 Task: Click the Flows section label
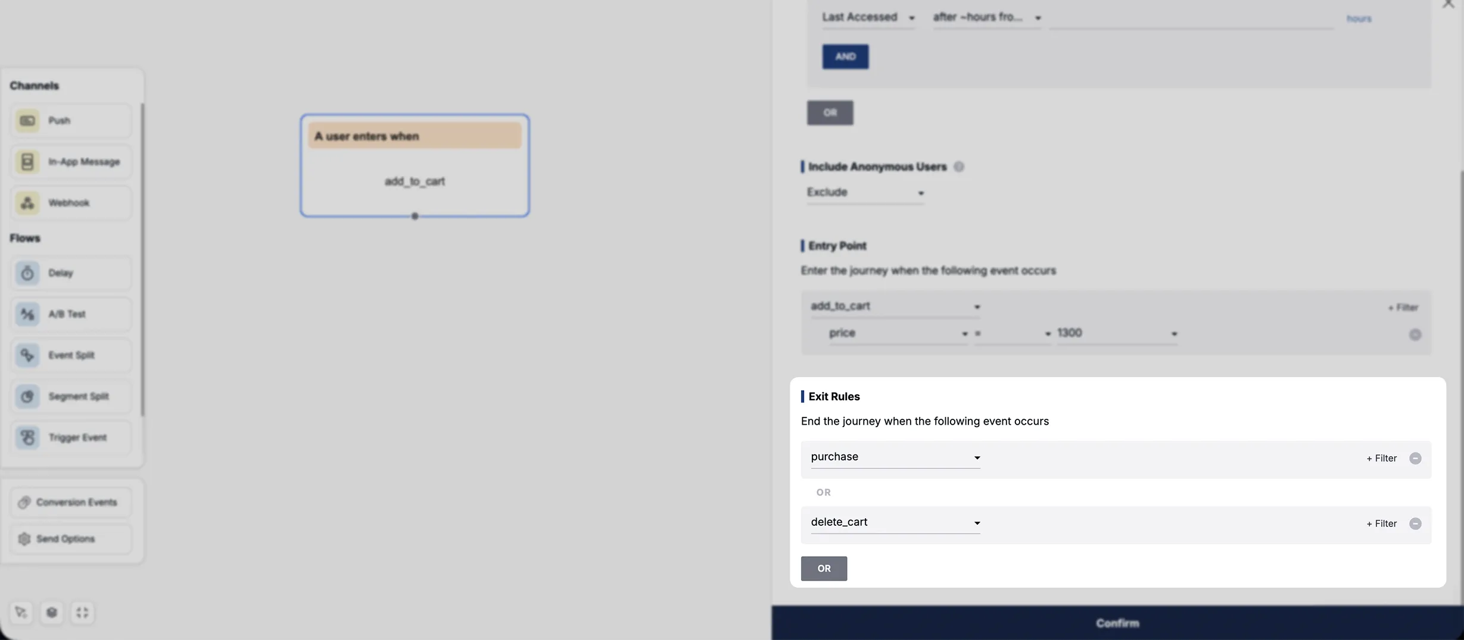pos(24,239)
